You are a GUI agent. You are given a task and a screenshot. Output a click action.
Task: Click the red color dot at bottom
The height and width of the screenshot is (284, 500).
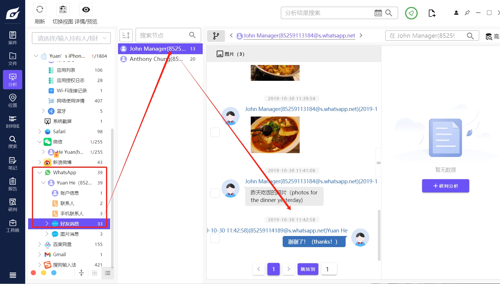(33, 273)
